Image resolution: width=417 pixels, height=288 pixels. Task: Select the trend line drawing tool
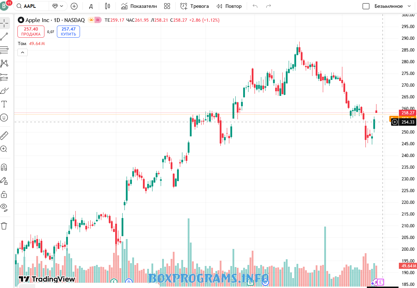(x=4, y=36)
